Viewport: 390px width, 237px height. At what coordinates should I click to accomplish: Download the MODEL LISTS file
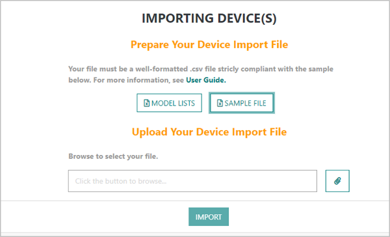169,103
